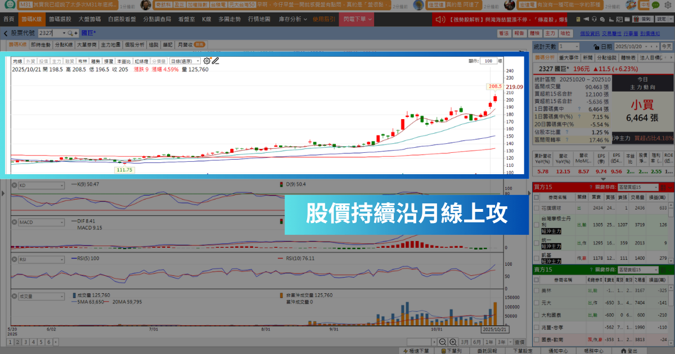Switch to 分點K線 tab

coord(64,44)
